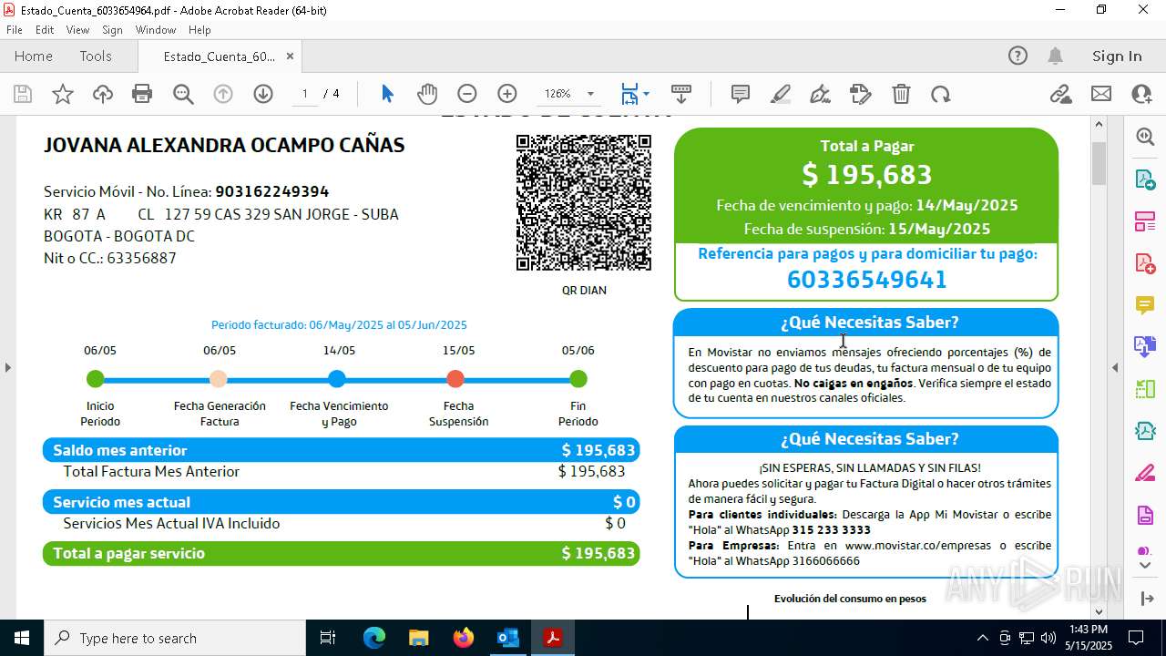The image size is (1166, 656).
Task: Open the Find text magnifier tool
Action: 183,94
